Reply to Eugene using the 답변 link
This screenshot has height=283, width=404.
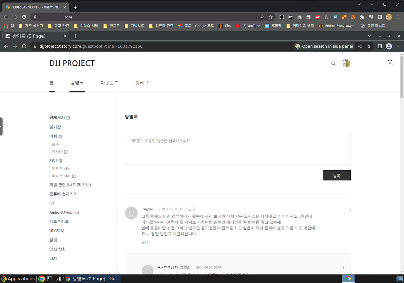(x=145, y=242)
